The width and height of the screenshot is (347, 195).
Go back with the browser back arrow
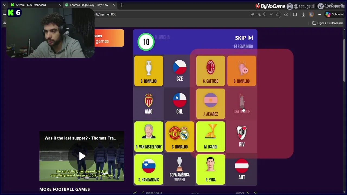(x=4, y=14)
